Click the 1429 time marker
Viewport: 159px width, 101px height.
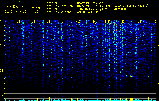tap(138, 22)
